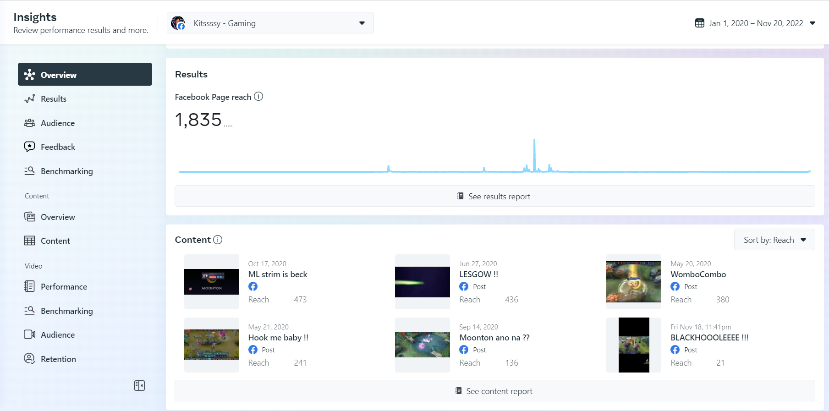The width and height of the screenshot is (829, 411).
Task: Click the Insights page heading
Action: pos(35,17)
